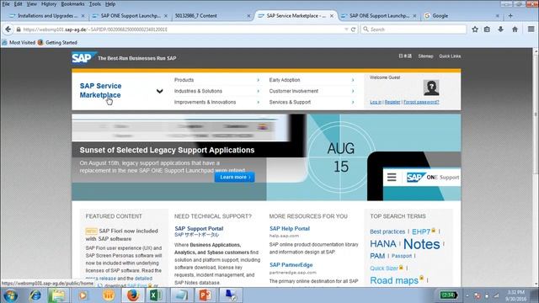Expand the Industries & Solutions arrow

259,91
